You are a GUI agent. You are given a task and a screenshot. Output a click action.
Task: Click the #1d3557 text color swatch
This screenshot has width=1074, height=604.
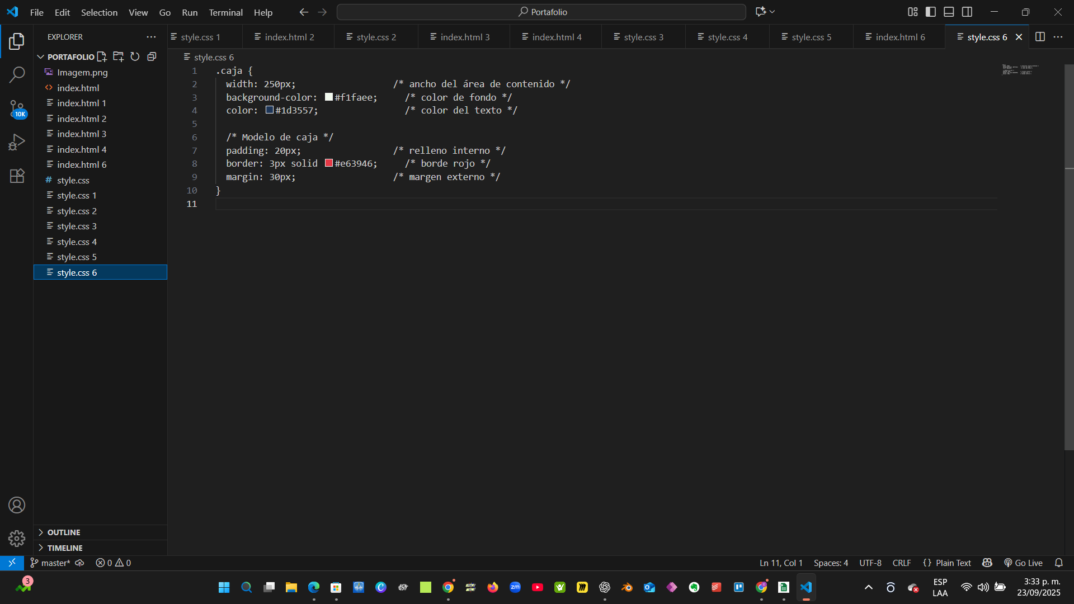click(x=270, y=110)
